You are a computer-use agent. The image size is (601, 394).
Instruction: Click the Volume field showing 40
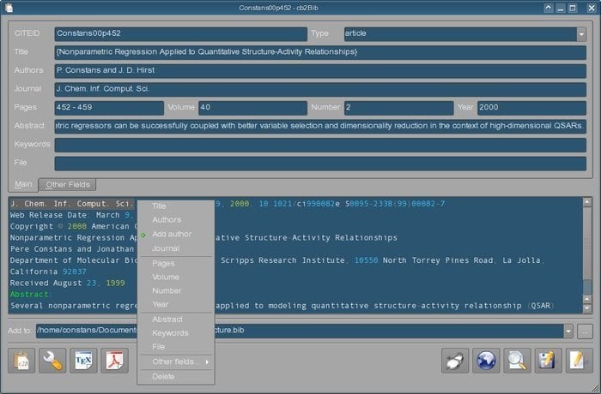pyautogui.click(x=253, y=108)
